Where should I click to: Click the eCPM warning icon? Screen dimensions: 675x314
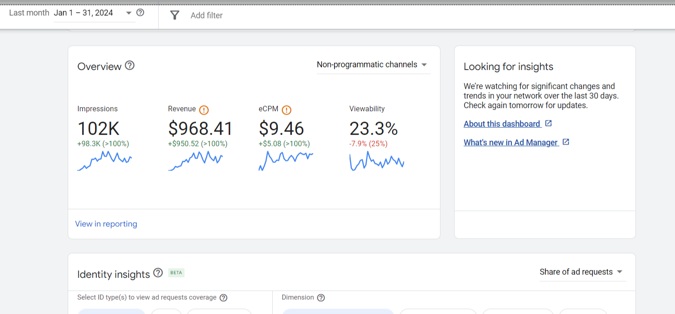click(286, 110)
